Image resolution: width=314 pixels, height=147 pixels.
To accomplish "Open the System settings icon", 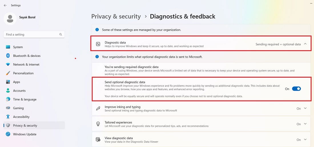I will tap(8, 47).
